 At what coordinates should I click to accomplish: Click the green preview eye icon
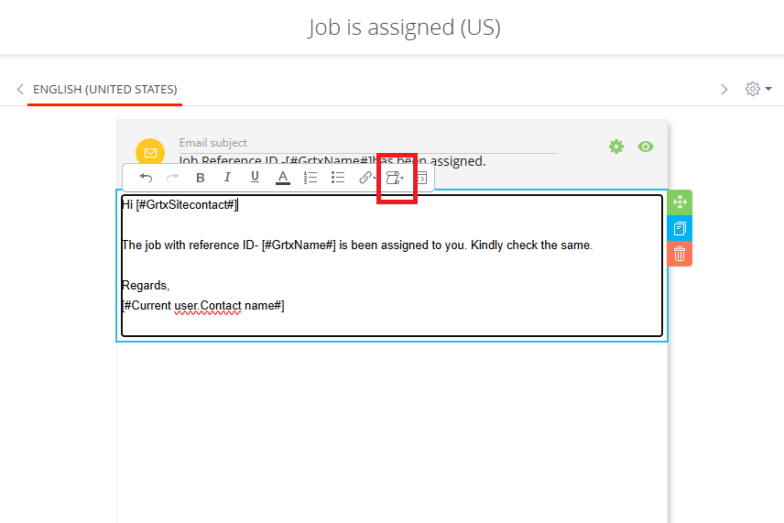(646, 147)
